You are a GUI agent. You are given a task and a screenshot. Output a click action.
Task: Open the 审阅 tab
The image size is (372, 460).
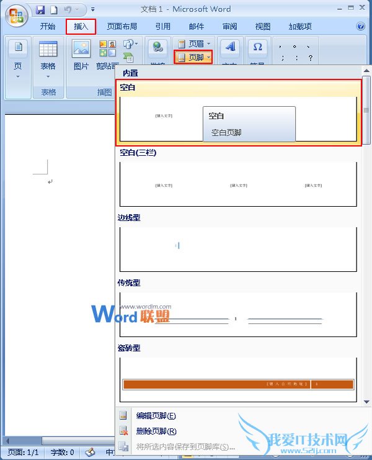point(229,27)
